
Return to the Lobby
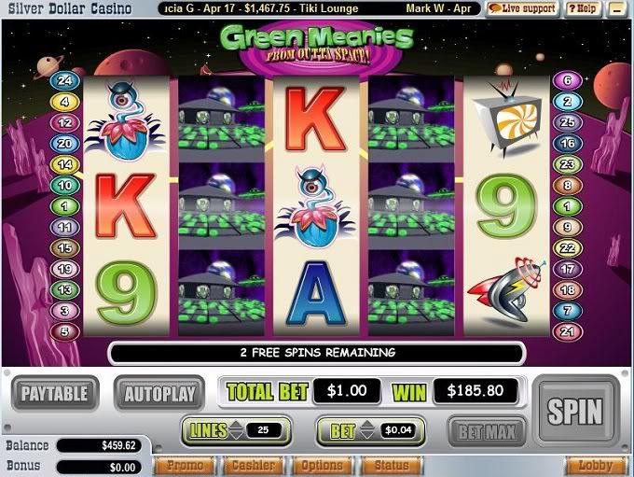click(x=595, y=465)
